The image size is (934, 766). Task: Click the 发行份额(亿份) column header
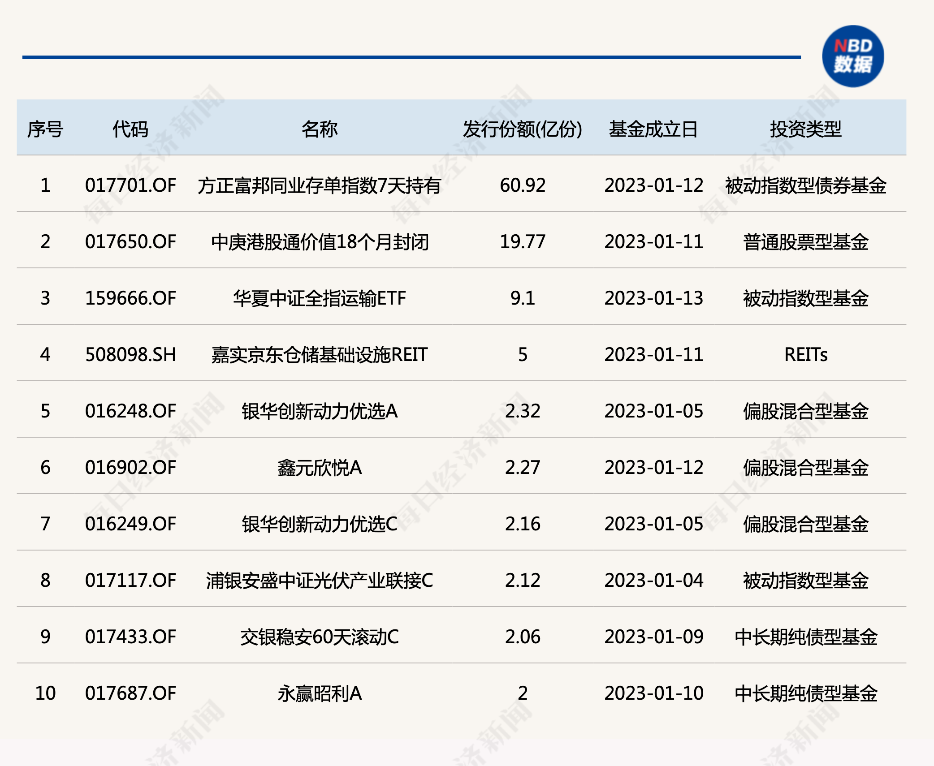(x=523, y=129)
